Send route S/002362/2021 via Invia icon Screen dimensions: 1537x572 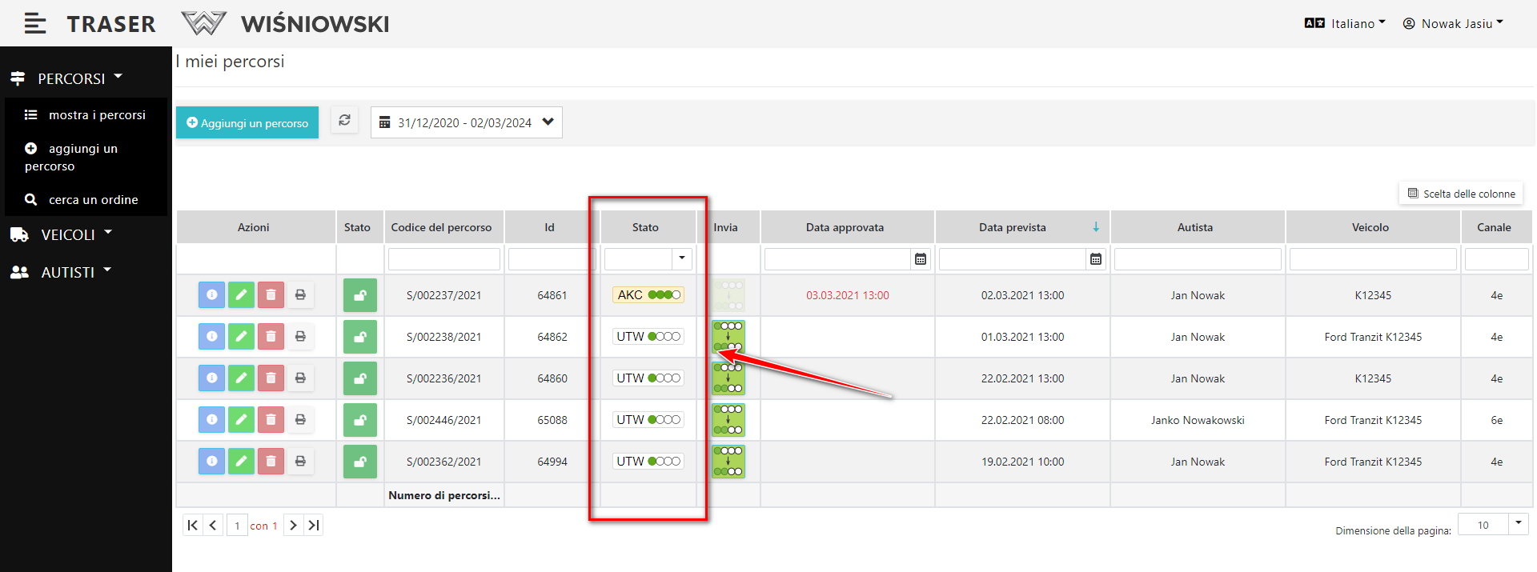click(x=728, y=462)
